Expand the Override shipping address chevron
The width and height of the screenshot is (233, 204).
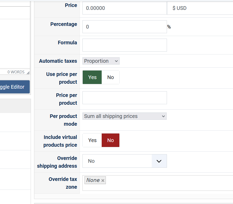(159, 161)
